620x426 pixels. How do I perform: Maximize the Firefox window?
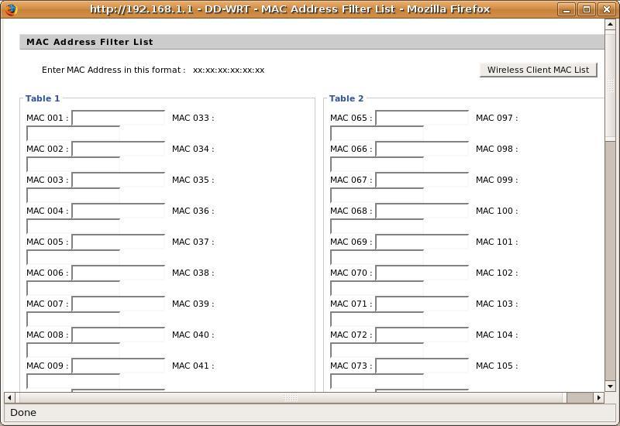click(587, 9)
